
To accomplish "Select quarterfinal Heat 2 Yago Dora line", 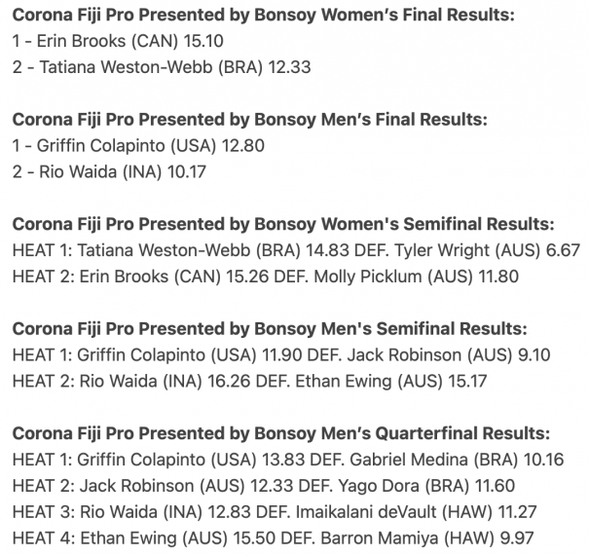I will point(264,486).
